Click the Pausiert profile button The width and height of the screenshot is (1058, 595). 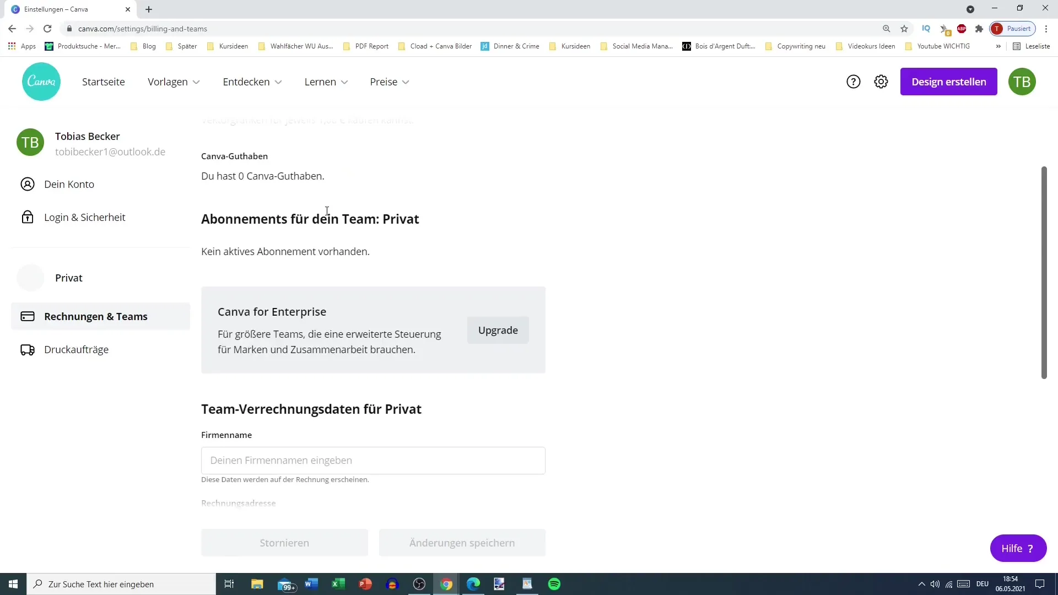coord(1013,29)
